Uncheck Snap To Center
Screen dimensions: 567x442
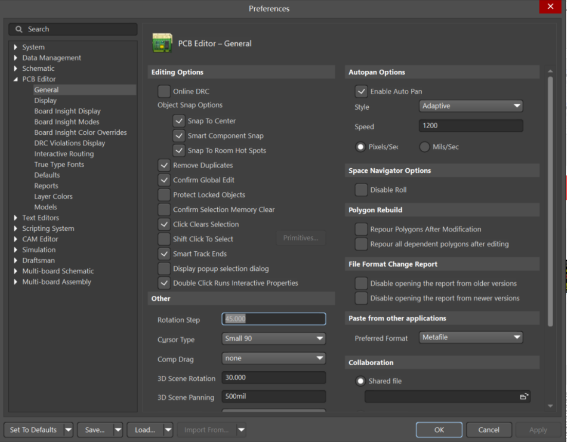point(179,121)
